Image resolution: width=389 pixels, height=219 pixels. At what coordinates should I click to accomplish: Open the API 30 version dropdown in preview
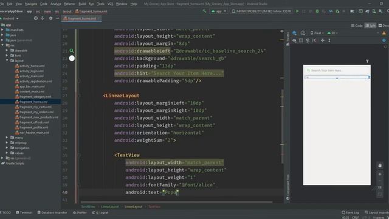coord(332,33)
